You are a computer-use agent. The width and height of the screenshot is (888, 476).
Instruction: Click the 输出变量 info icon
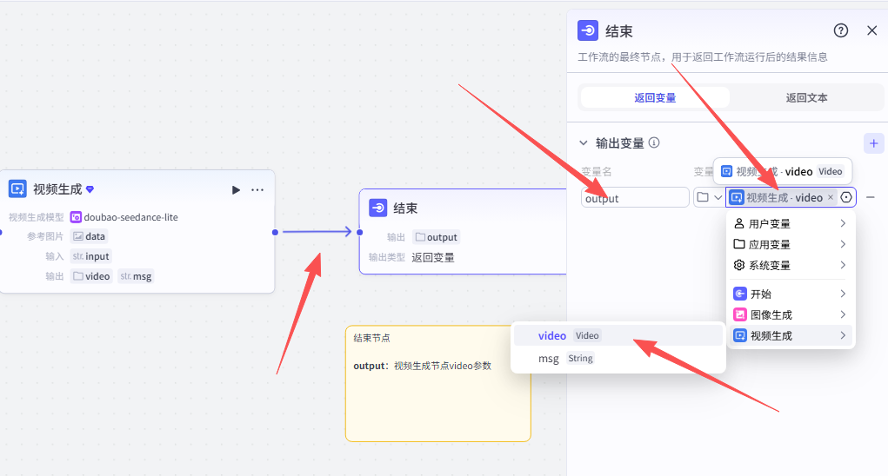tap(654, 142)
